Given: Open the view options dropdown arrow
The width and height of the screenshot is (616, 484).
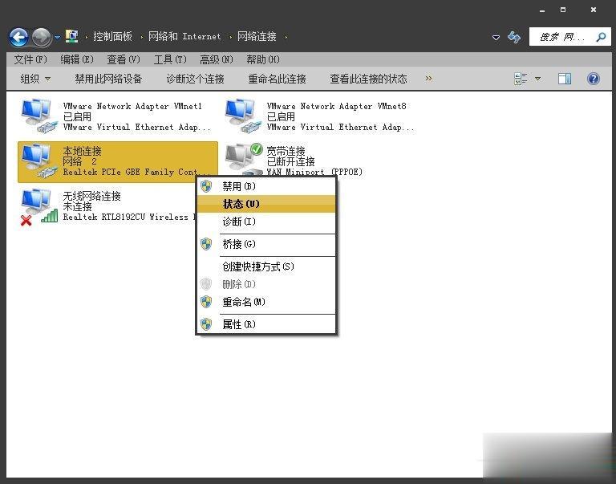Looking at the screenshot, I should [x=538, y=79].
